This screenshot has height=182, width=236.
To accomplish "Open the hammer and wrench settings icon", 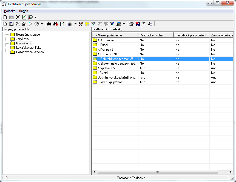I will pyautogui.click(x=81, y=24).
